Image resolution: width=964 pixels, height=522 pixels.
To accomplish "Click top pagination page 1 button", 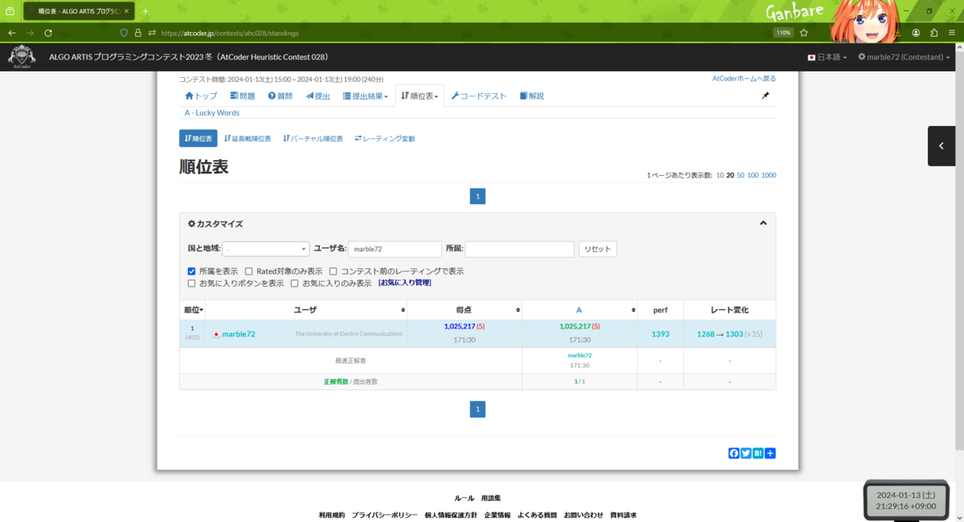I will [x=477, y=196].
